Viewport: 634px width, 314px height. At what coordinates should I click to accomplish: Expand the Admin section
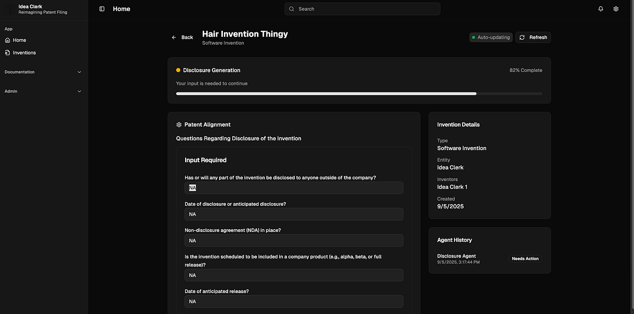[x=80, y=92]
